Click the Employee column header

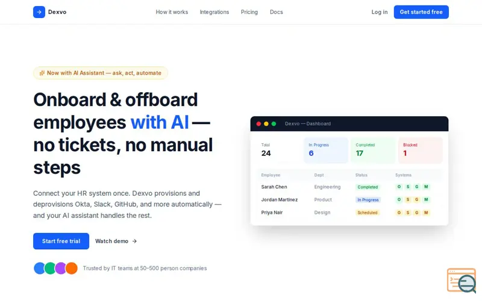point(271,175)
